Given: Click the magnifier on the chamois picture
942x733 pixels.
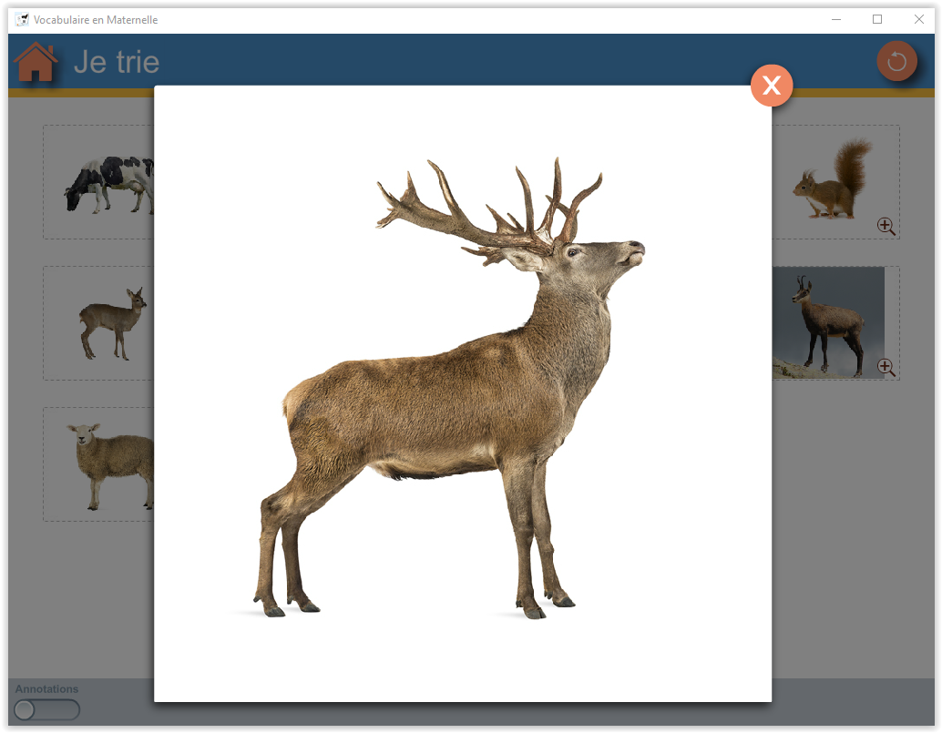Looking at the screenshot, I should [886, 367].
